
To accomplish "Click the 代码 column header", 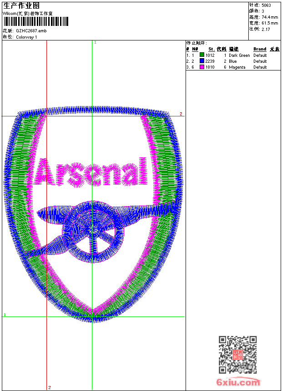I will tap(222, 49).
